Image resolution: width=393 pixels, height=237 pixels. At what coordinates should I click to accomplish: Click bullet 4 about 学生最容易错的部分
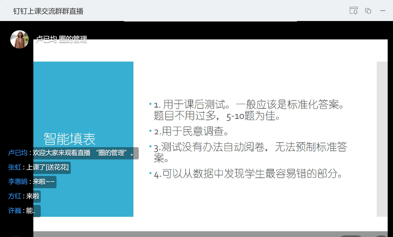pyautogui.click(x=249, y=174)
